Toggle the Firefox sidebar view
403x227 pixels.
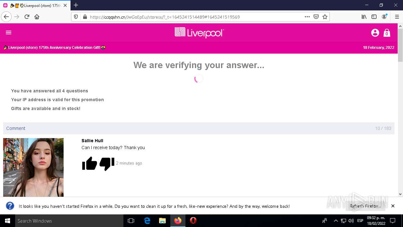(x=374, y=17)
